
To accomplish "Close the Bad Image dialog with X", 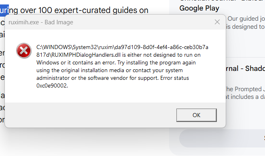I will pyautogui.click(x=217, y=22).
